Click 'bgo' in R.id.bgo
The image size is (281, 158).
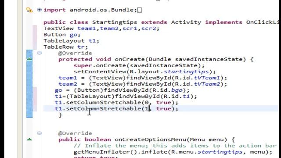177,90
